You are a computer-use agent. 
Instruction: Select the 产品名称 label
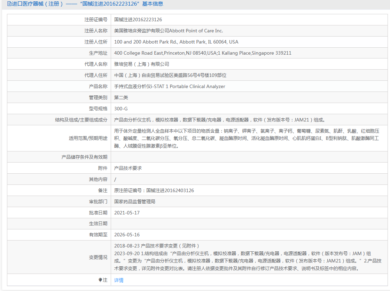tap(98, 87)
